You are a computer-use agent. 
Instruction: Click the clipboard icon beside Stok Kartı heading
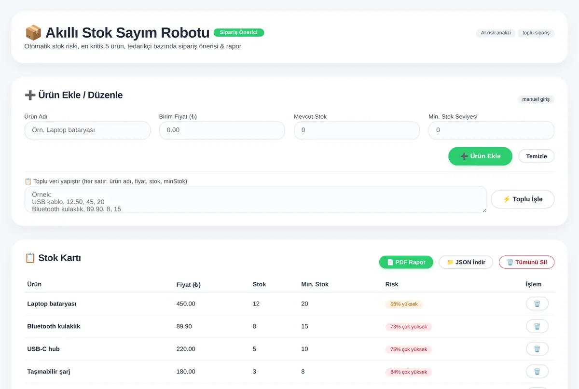tap(30, 258)
